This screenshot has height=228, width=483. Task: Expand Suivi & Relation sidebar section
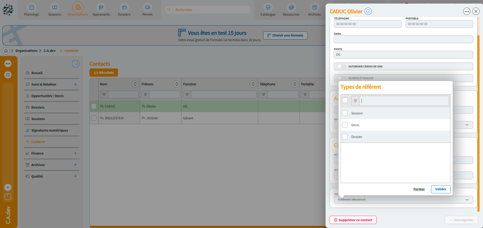(x=75, y=84)
